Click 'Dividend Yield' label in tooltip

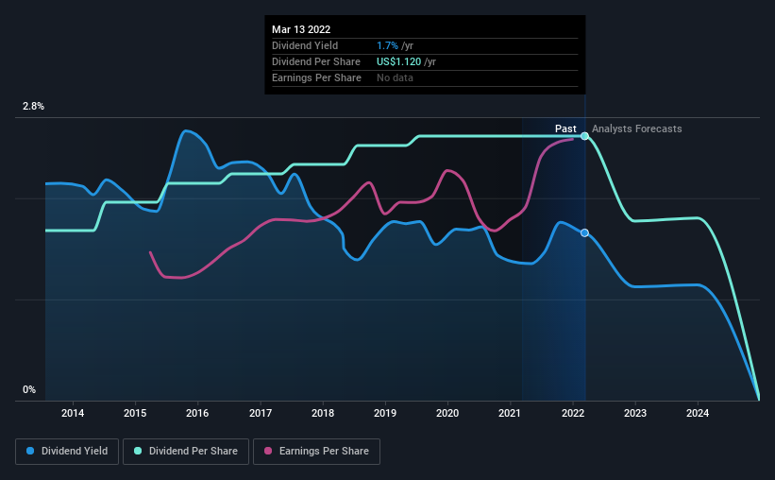point(305,45)
